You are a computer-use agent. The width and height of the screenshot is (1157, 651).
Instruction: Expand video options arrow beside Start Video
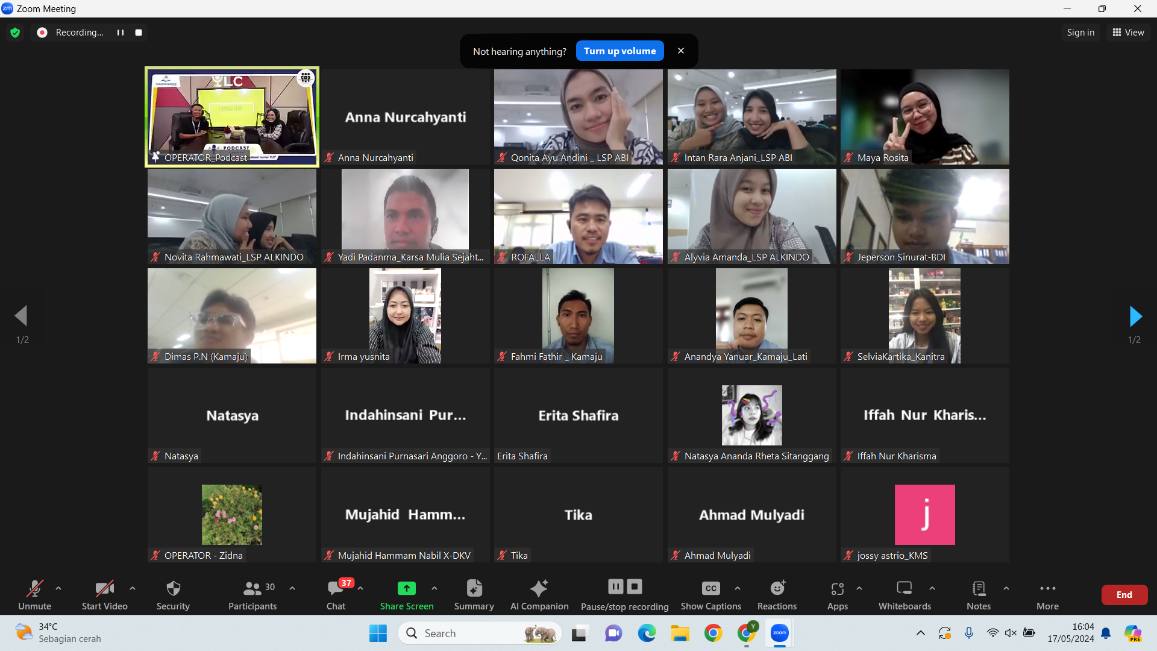(133, 588)
